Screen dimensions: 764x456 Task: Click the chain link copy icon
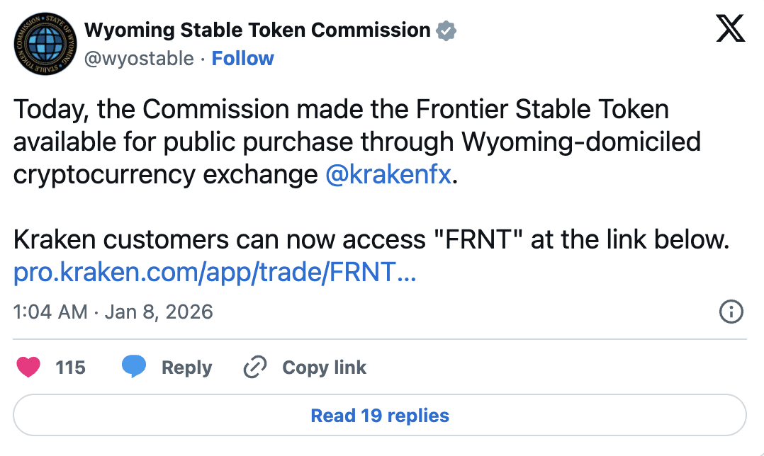(x=254, y=367)
